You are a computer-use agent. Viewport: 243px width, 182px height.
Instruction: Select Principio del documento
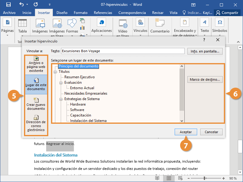point(78,66)
